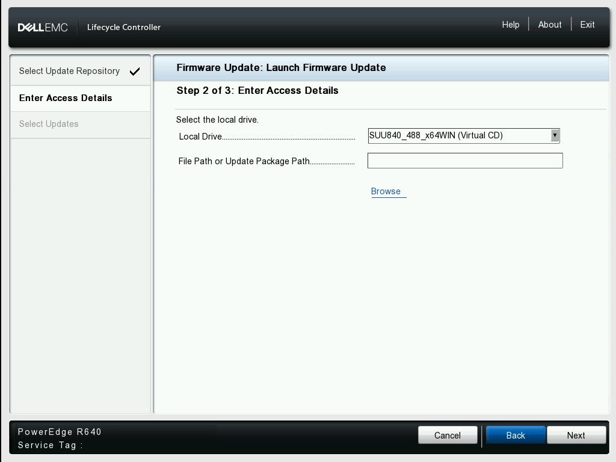Click the Step 2 of 3 heading
The image size is (616, 462).
click(257, 90)
